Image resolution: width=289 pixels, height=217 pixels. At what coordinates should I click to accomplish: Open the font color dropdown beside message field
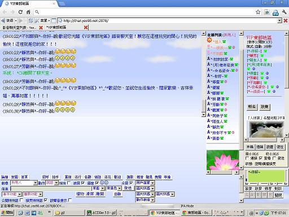point(98,188)
